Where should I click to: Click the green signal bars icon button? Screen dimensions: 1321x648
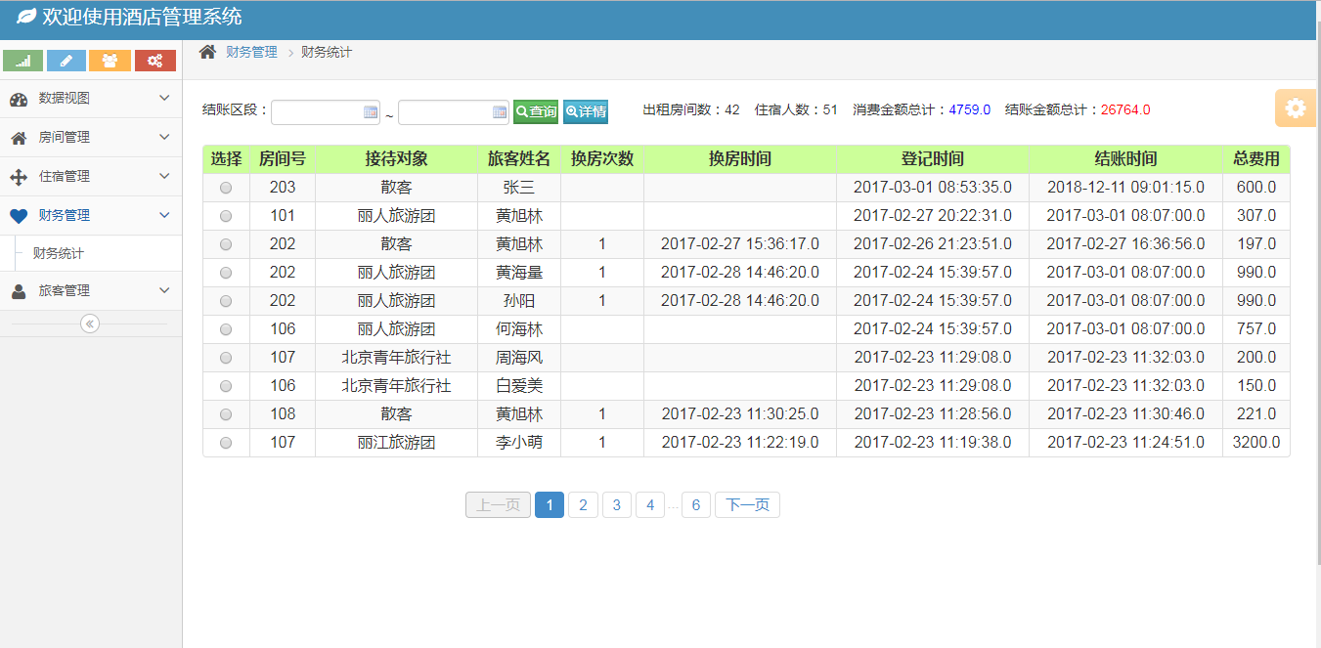click(23, 61)
